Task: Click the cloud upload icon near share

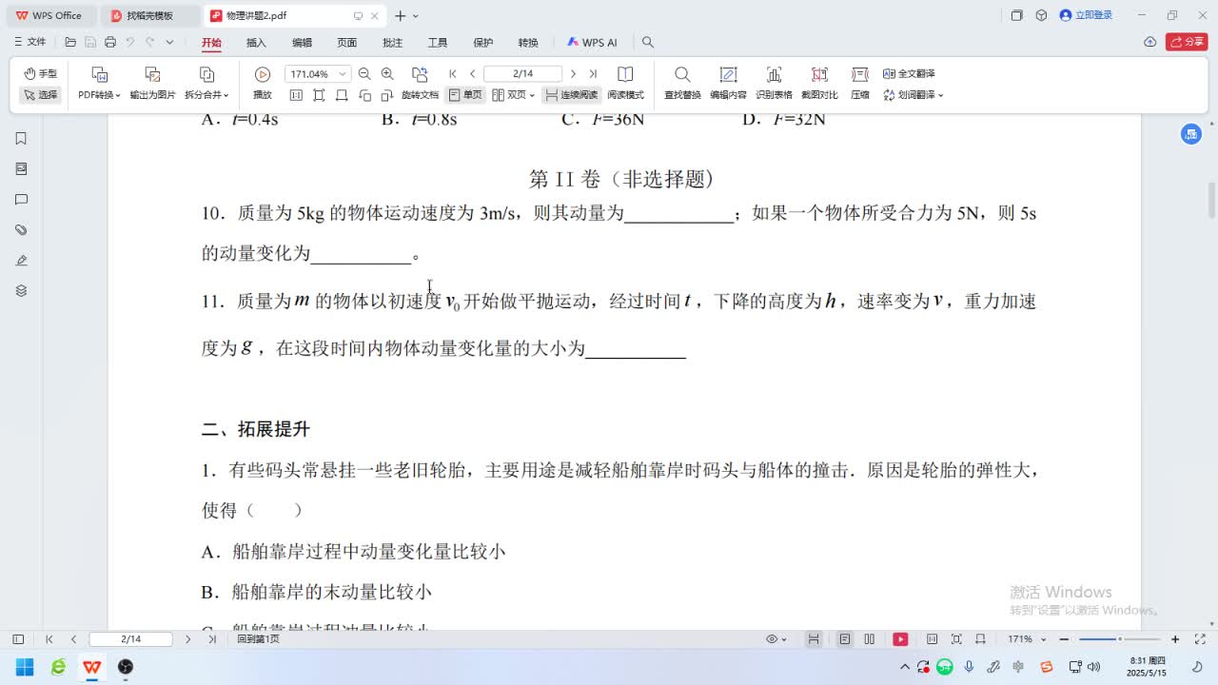Action: point(1150,42)
